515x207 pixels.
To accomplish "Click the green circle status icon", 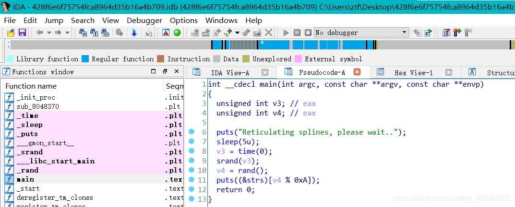I will point(177,33).
